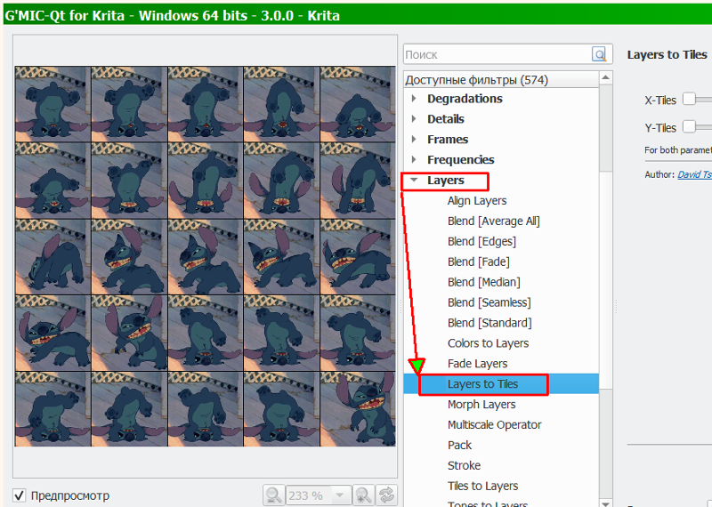Click the Y-Tiles slider handle

coord(689,126)
